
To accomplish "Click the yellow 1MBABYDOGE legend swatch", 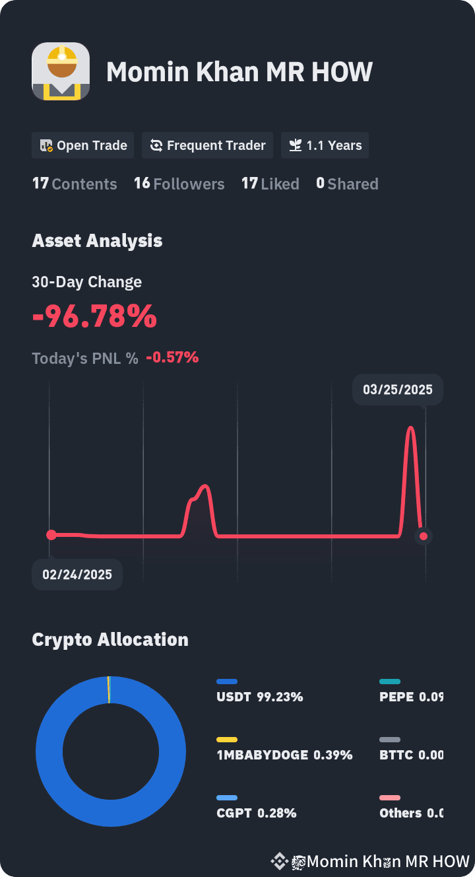I will (227, 740).
